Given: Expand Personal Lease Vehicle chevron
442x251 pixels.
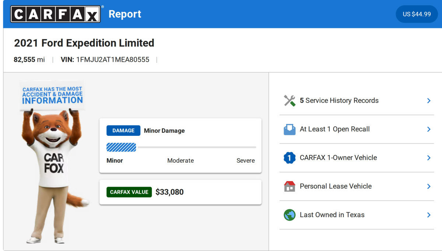Looking at the screenshot, I should coord(428,186).
